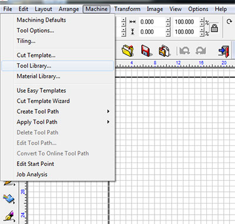Open the File menu
Screen dimensions: 235x224
point(8,9)
